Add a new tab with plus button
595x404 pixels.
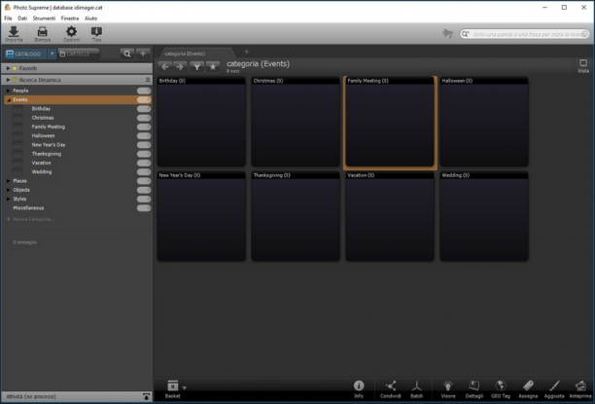247,52
